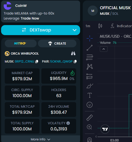132x142 pixels.
Task: Expand the DEXTswap panel chevron
Action: pos(75,30)
